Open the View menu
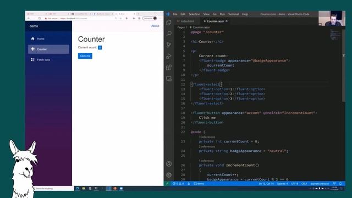352x198 pixels. pos(206,14)
